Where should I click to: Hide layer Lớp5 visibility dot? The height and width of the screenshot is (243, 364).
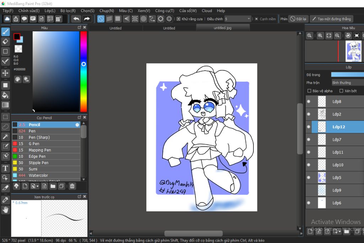pyautogui.click(x=309, y=178)
